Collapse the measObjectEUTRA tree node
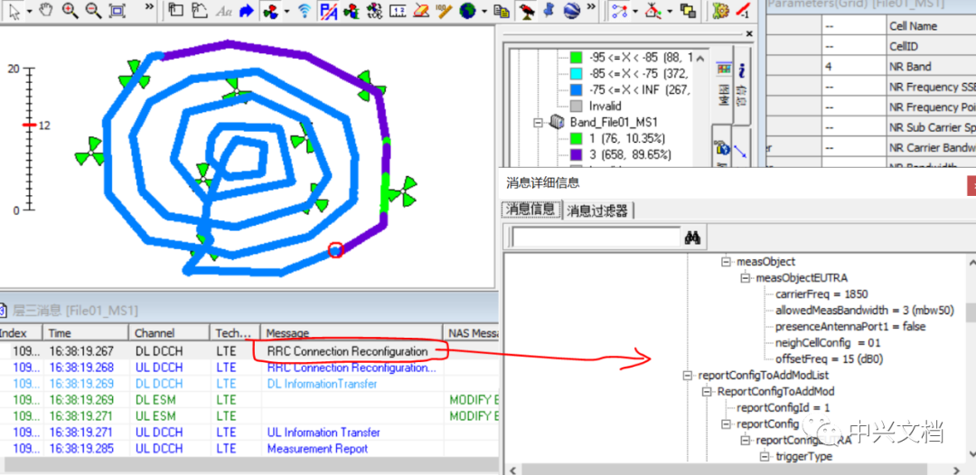The image size is (976, 475). tap(745, 278)
